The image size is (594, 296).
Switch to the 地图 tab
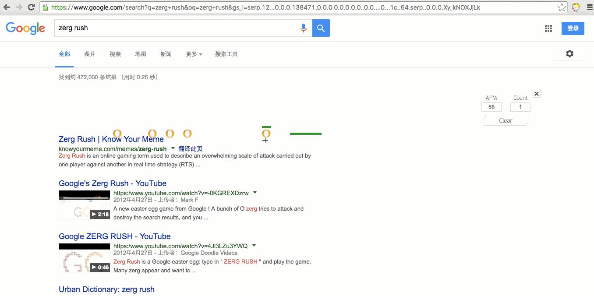click(141, 54)
